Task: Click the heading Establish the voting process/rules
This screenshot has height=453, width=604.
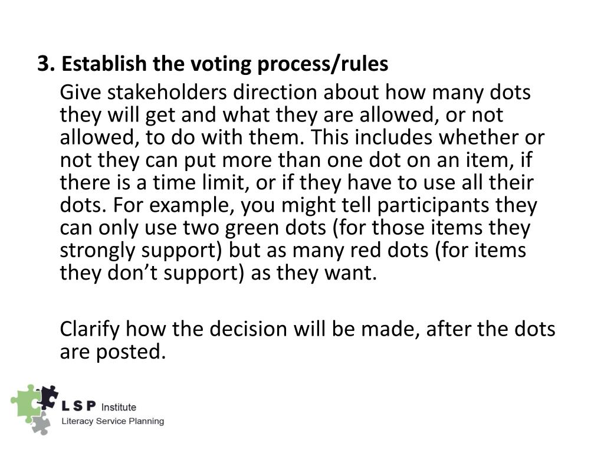Action: [x=225, y=64]
